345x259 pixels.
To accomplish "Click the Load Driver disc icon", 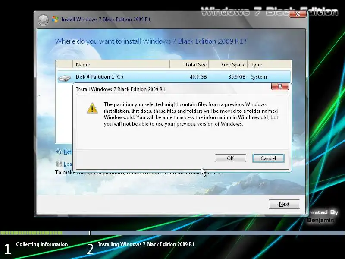I will (59, 164).
